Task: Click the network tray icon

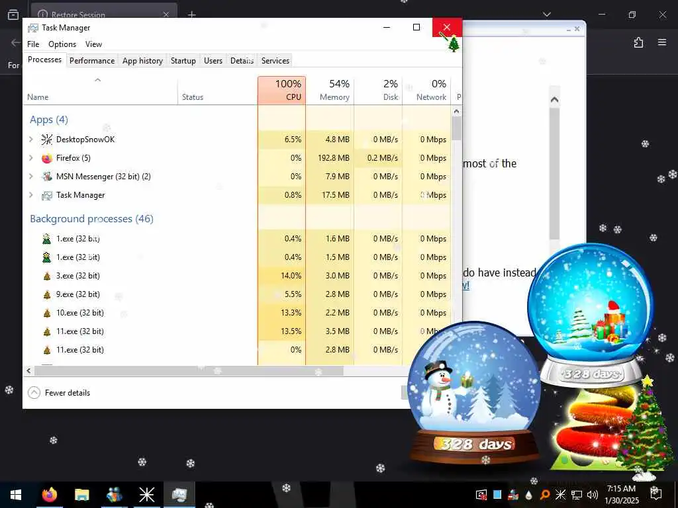Action: (577, 495)
